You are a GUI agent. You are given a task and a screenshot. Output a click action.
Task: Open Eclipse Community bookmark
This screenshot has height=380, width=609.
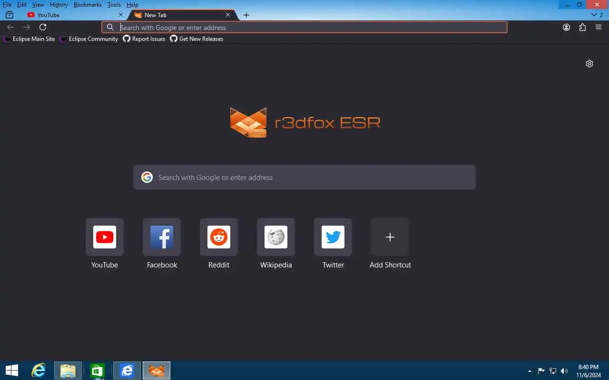coord(88,39)
